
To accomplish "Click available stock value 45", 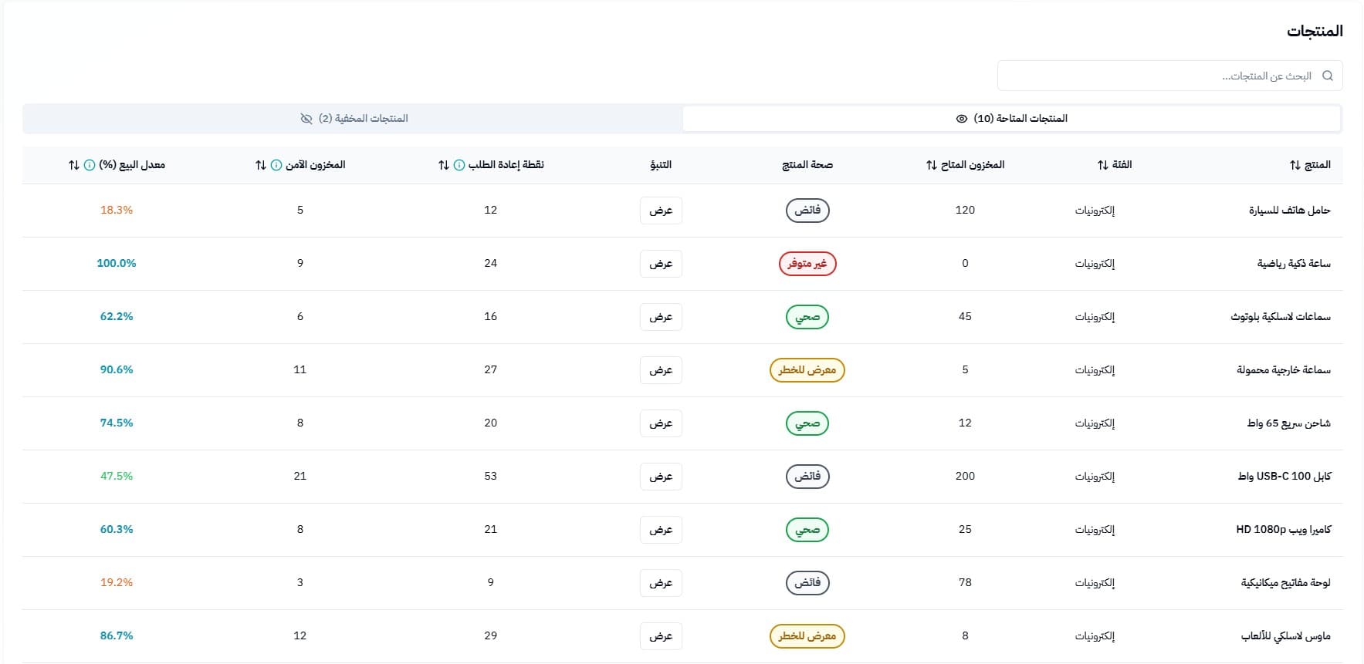I will 965,317.
